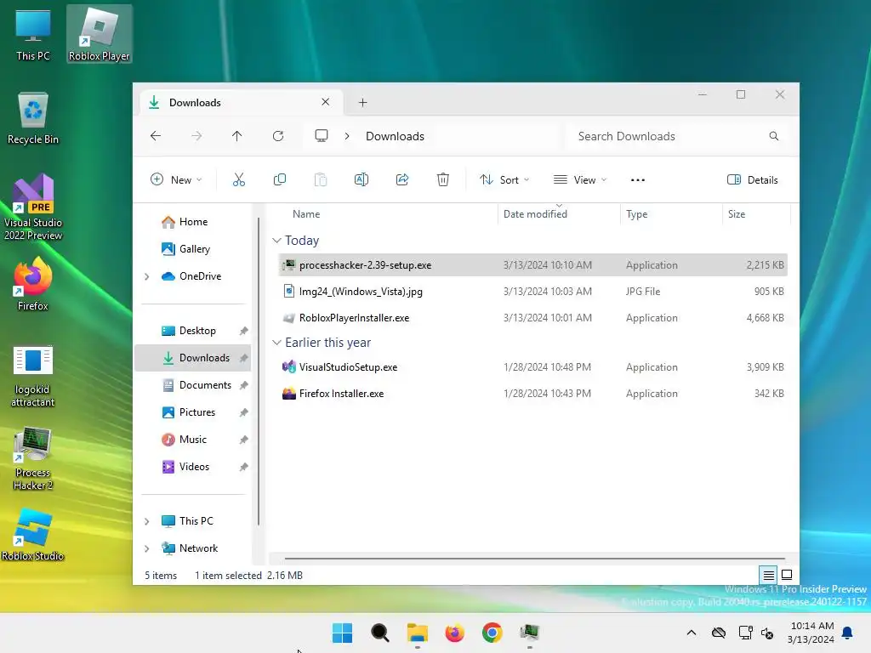The height and width of the screenshot is (653, 871).
Task: Navigate up one folder level
Action: (x=237, y=136)
